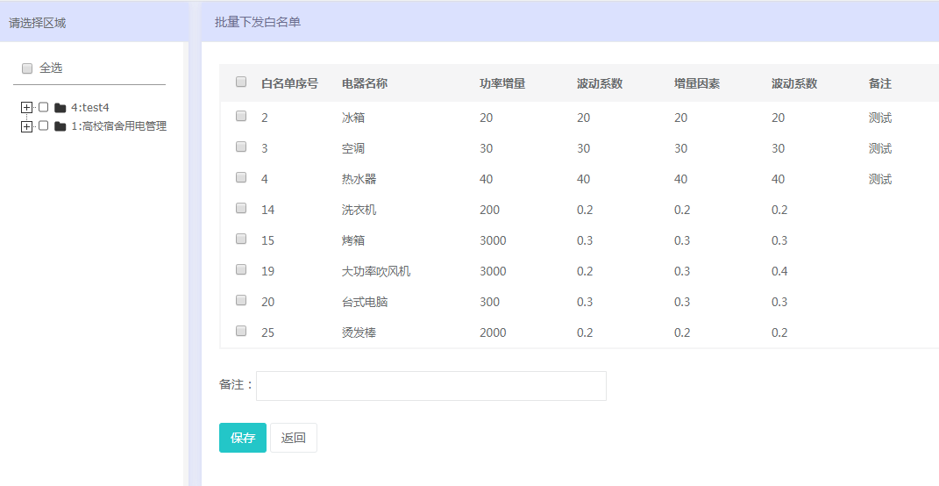Tick the checkbox beside 1:高校宿舍用电管理
Viewport: 939px width, 486px height.
pos(43,125)
